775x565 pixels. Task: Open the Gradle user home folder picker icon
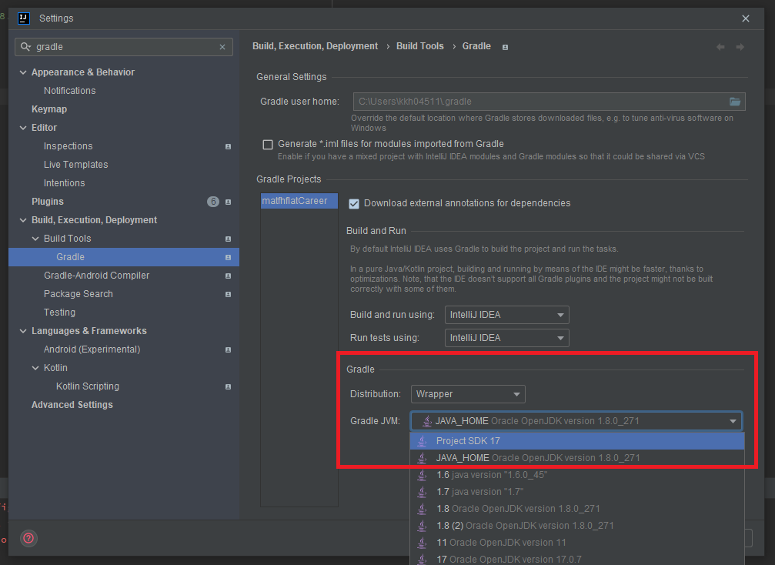736,101
